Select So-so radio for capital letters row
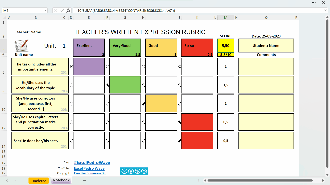The height and width of the screenshot is (185, 330). coord(180,122)
